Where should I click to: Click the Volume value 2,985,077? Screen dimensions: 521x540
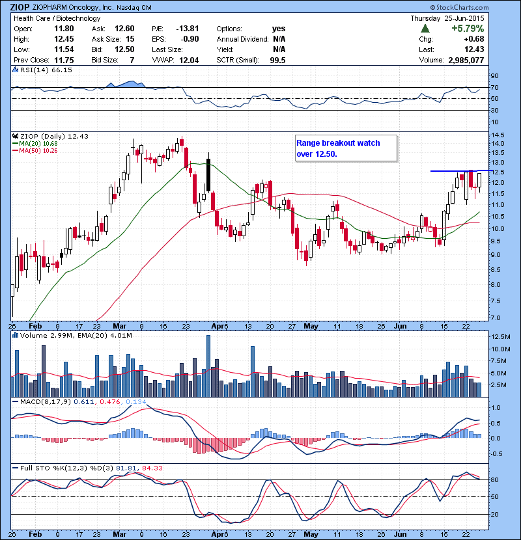pyautogui.click(x=466, y=61)
